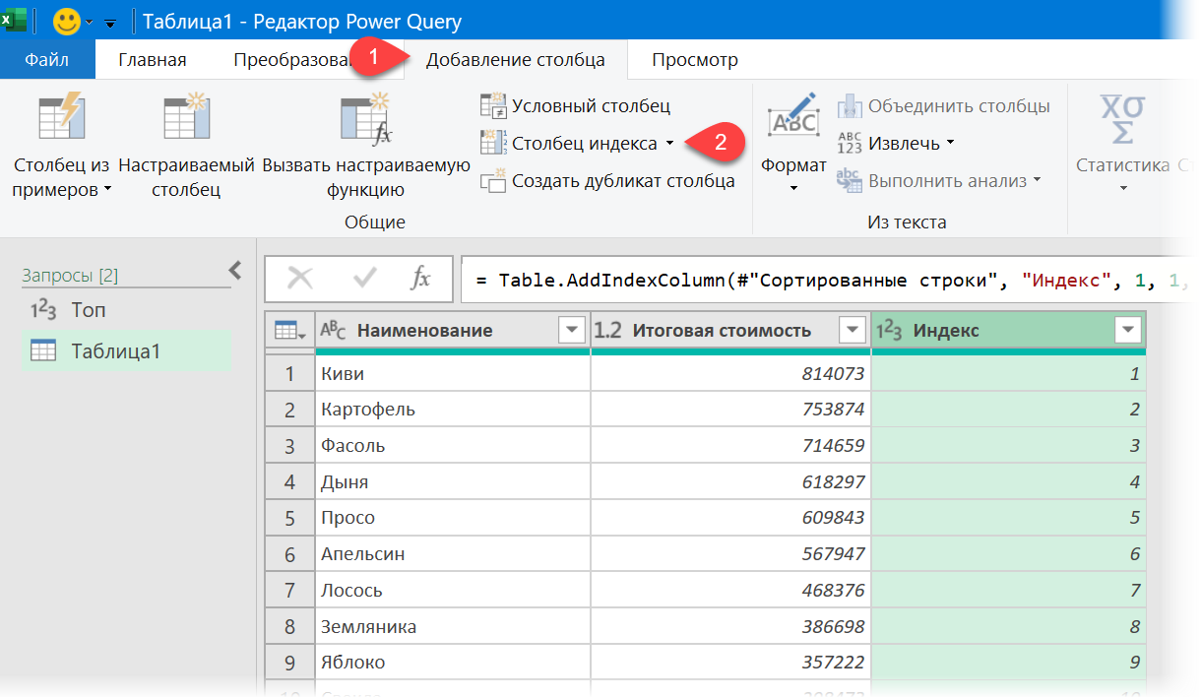Click Объединить столбцы

point(943,106)
